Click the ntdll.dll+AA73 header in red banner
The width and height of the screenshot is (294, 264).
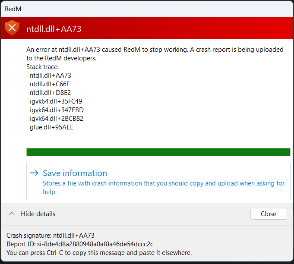pyautogui.click(x=54, y=29)
